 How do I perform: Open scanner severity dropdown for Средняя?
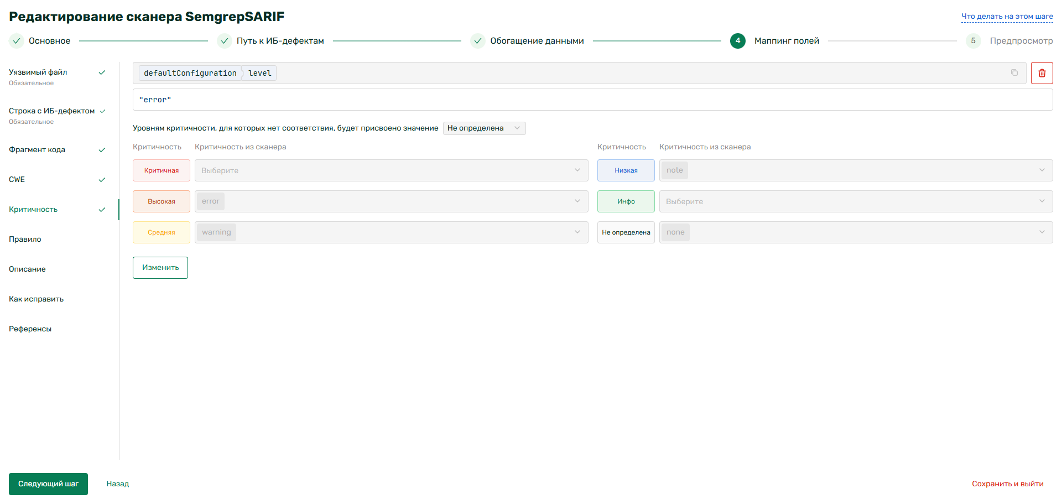391,232
